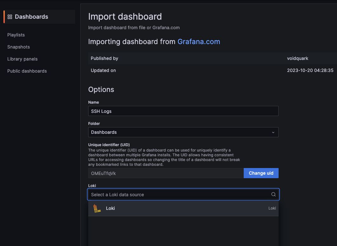
Task: Click the Unique identifier (UID) label
Action: (x=109, y=145)
